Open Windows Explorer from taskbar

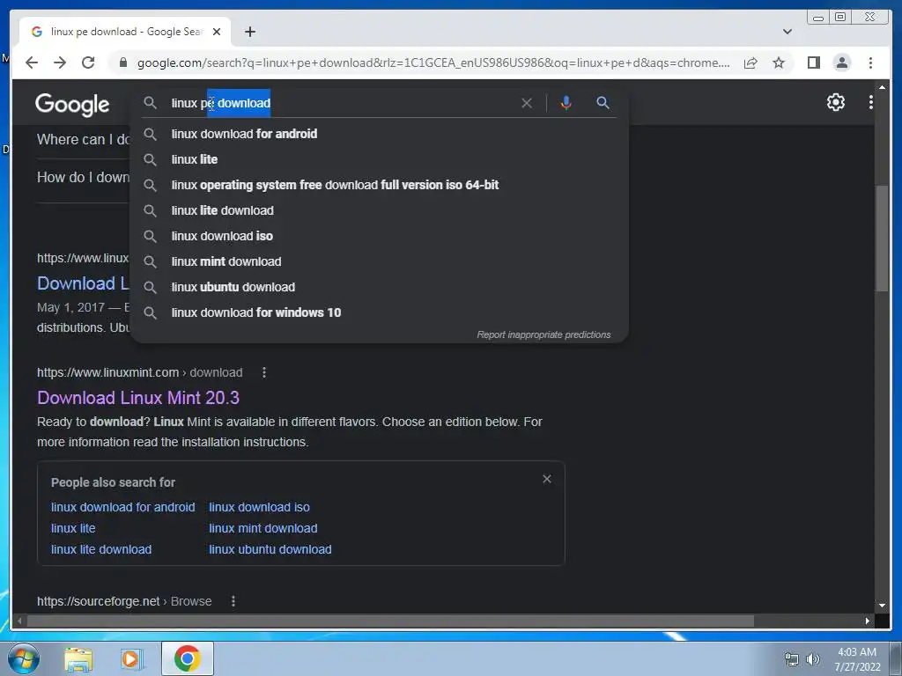78,658
